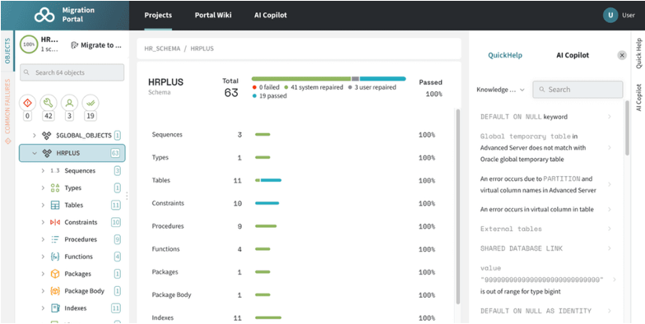
Task: Filter by passed double-check icon
Action: [90, 103]
